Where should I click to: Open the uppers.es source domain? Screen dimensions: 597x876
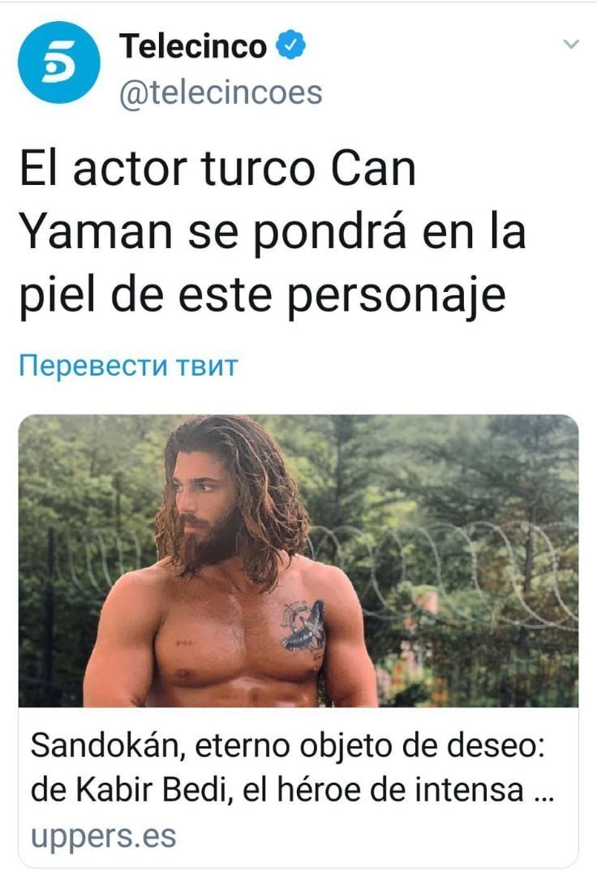tap(103, 836)
